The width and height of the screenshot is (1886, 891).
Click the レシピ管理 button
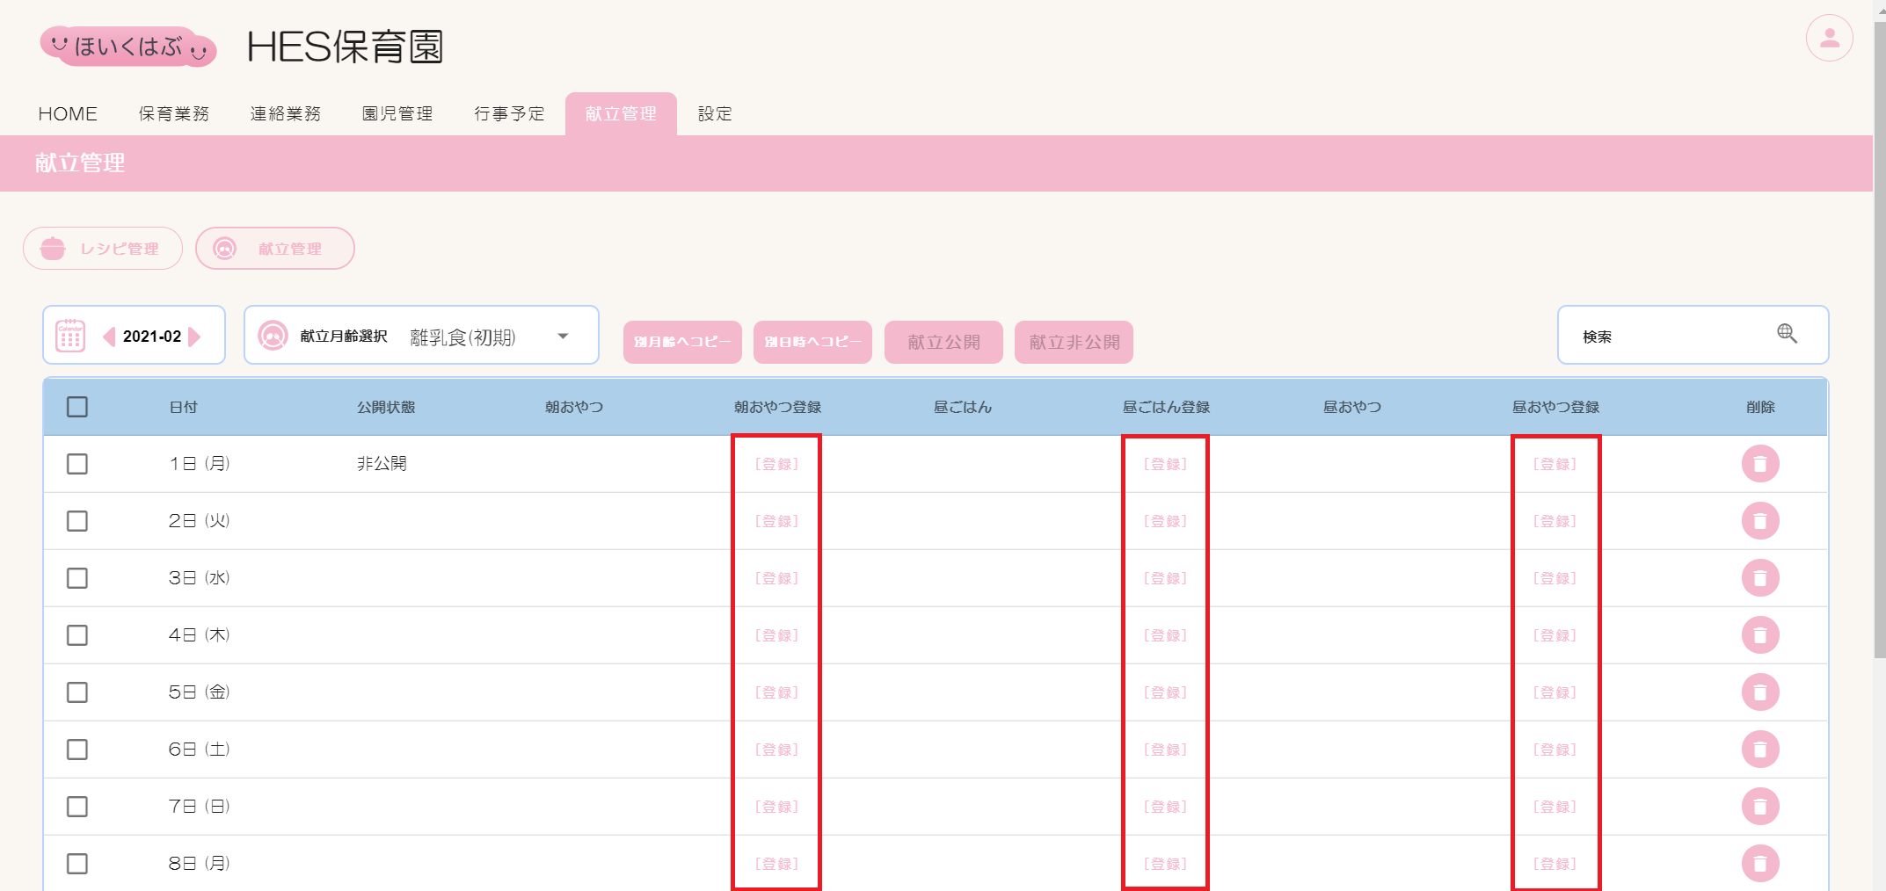pyautogui.click(x=103, y=249)
